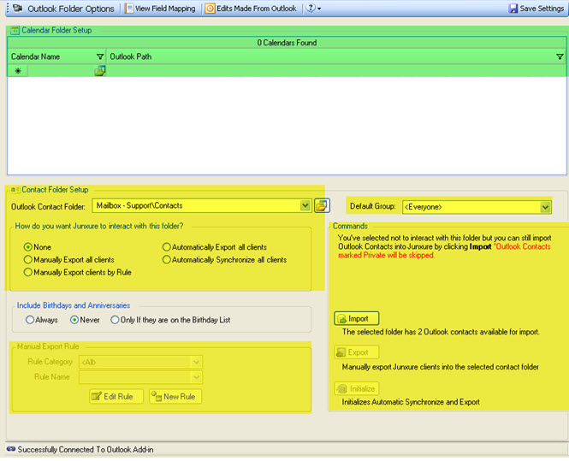
Task: Expand the help dropdown arrow
Action: [319, 9]
